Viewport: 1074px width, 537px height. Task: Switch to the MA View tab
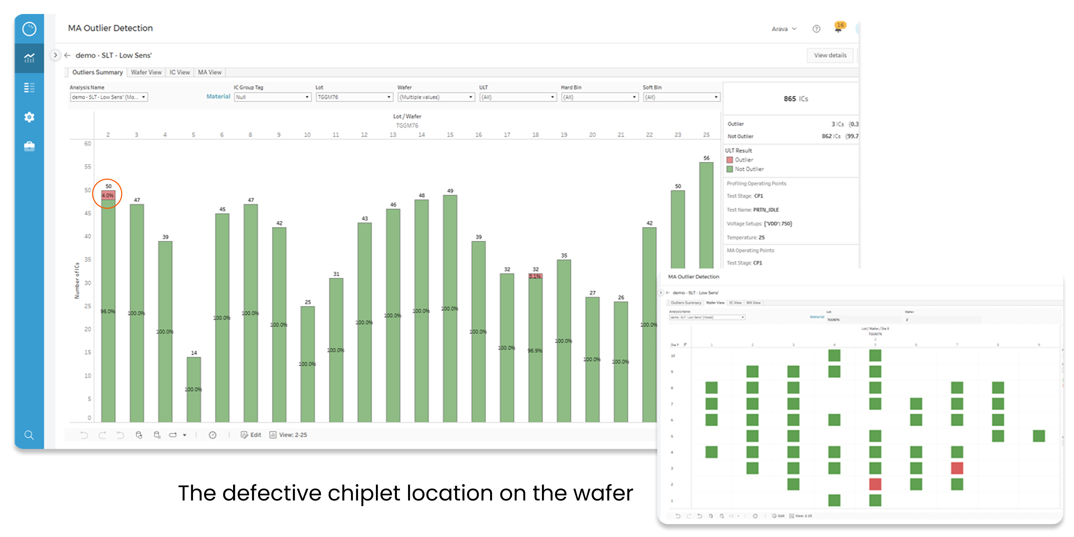209,72
